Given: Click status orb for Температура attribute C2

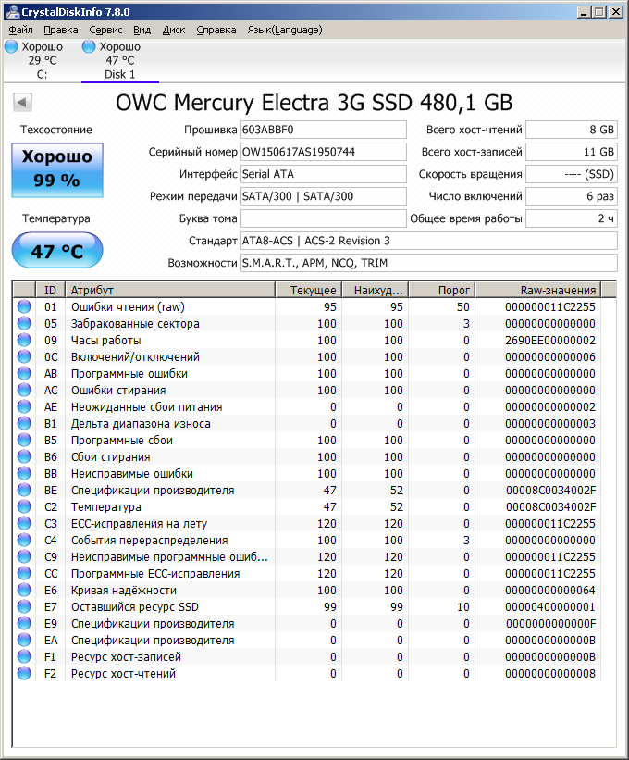Looking at the screenshot, I should (x=24, y=507).
